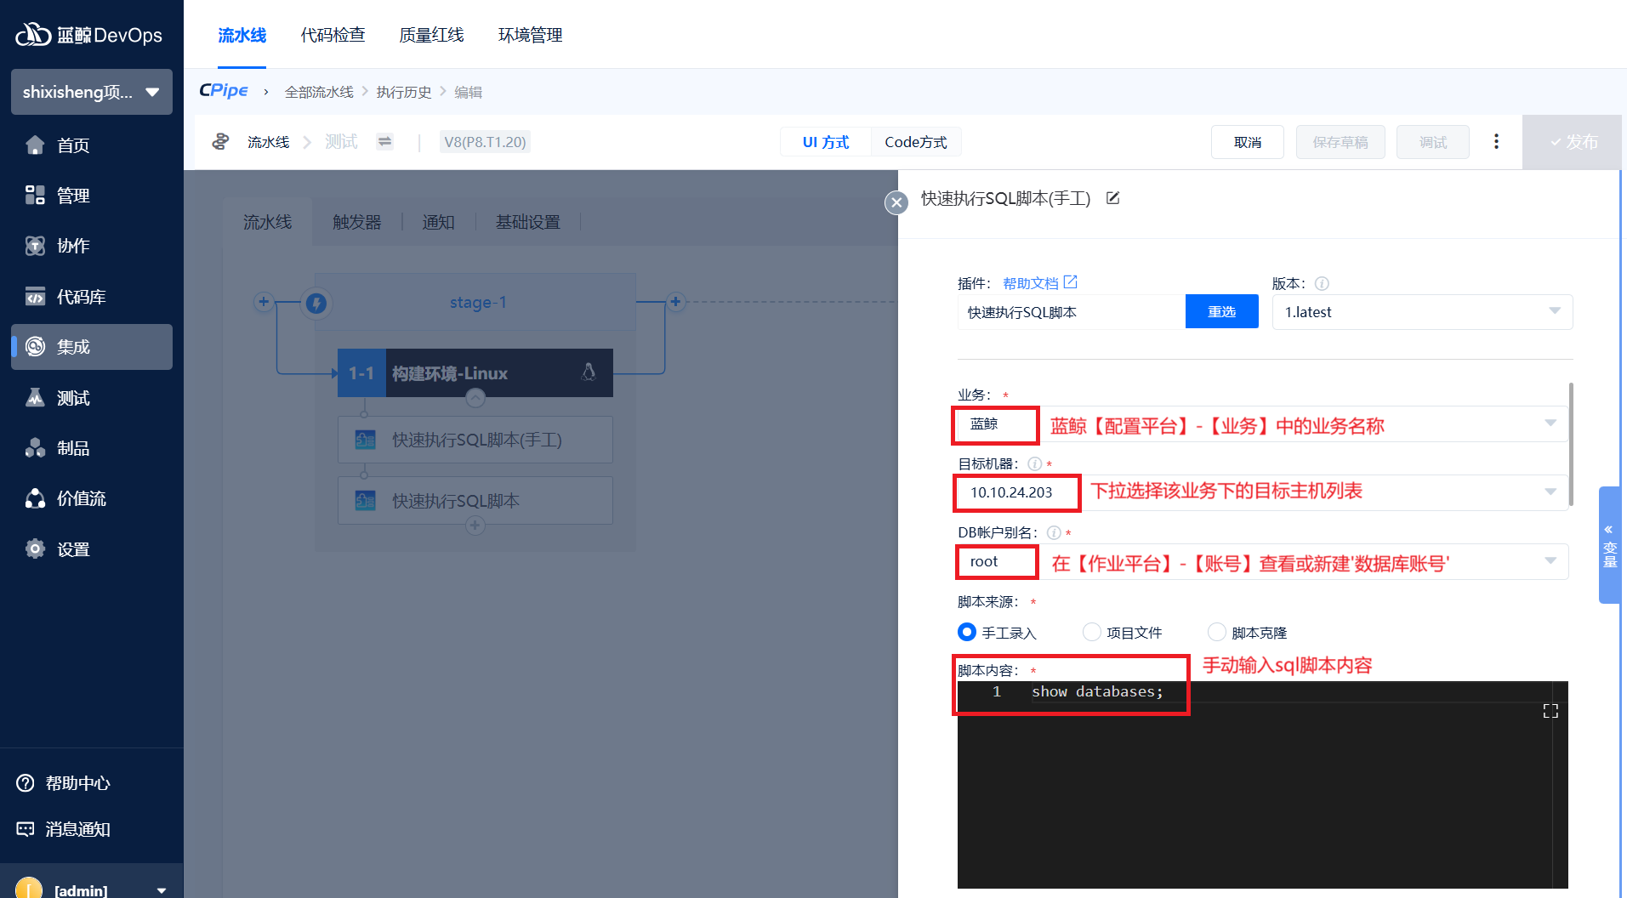Switch to Code方式 editing mode
This screenshot has width=1627, height=898.
pyautogui.click(x=915, y=142)
